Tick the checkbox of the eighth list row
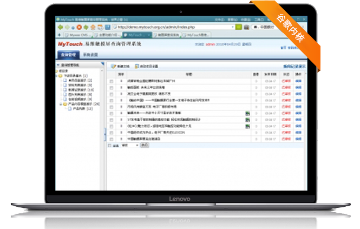 (112, 126)
